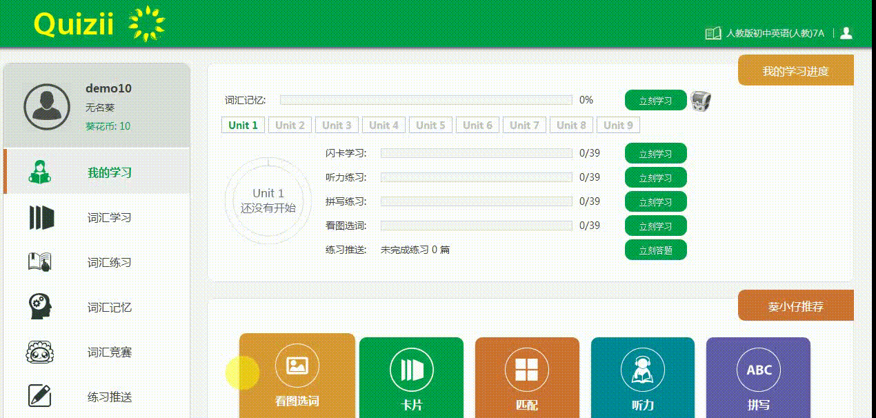Image resolution: width=876 pixels, height=418 pixels.
Task: Launch the 匹配 matching game tile
Action: click(527, 377)
